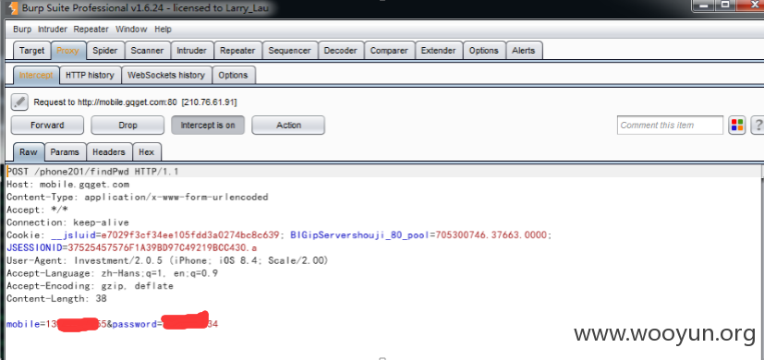764x360 pixels.
Task: Click the Host: mobile.gqget.com header line
Action: tap(67, 184)
